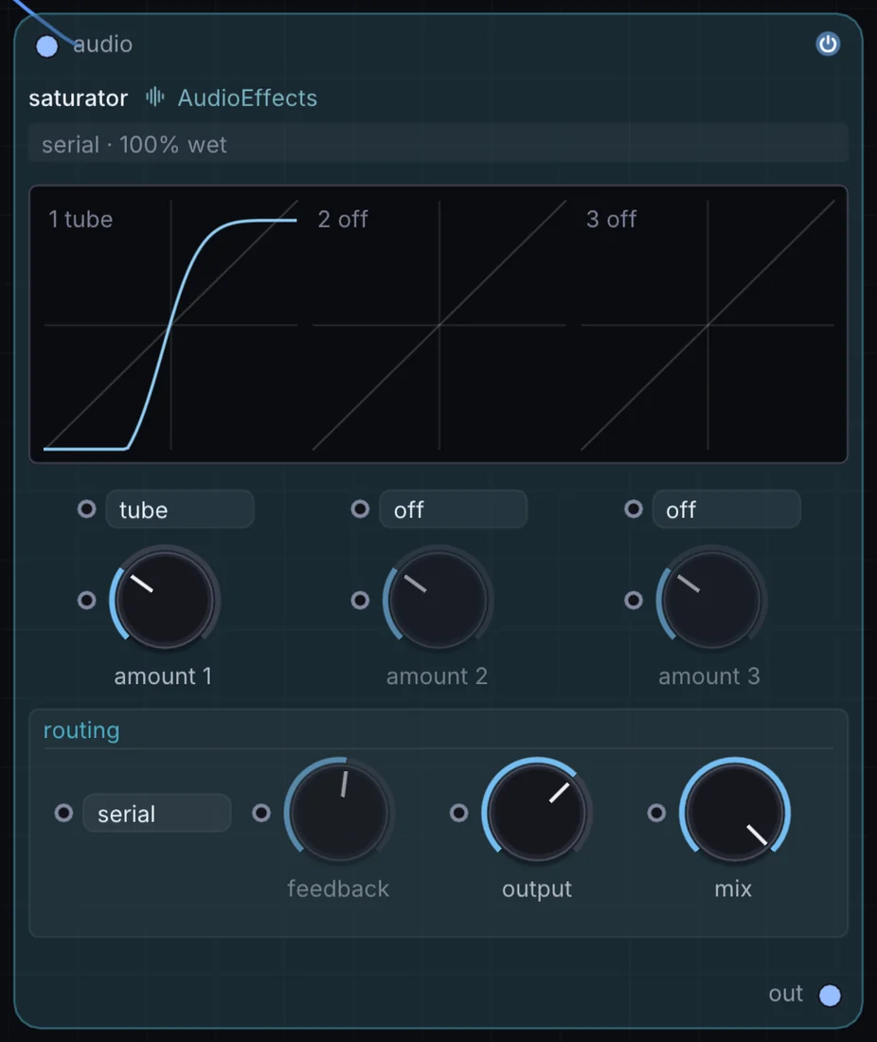877x1042 pixels.
Task: Click the modulation port beside amount 3 knob
Action: [x=634, y=600]
